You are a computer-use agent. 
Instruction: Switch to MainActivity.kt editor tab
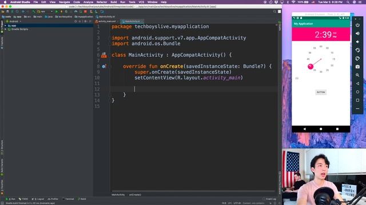[x=132, y=21]
